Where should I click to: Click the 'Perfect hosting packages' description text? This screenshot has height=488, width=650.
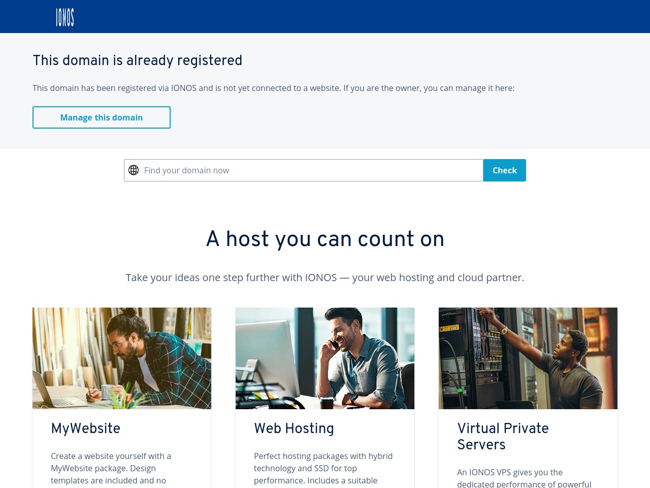323,469
